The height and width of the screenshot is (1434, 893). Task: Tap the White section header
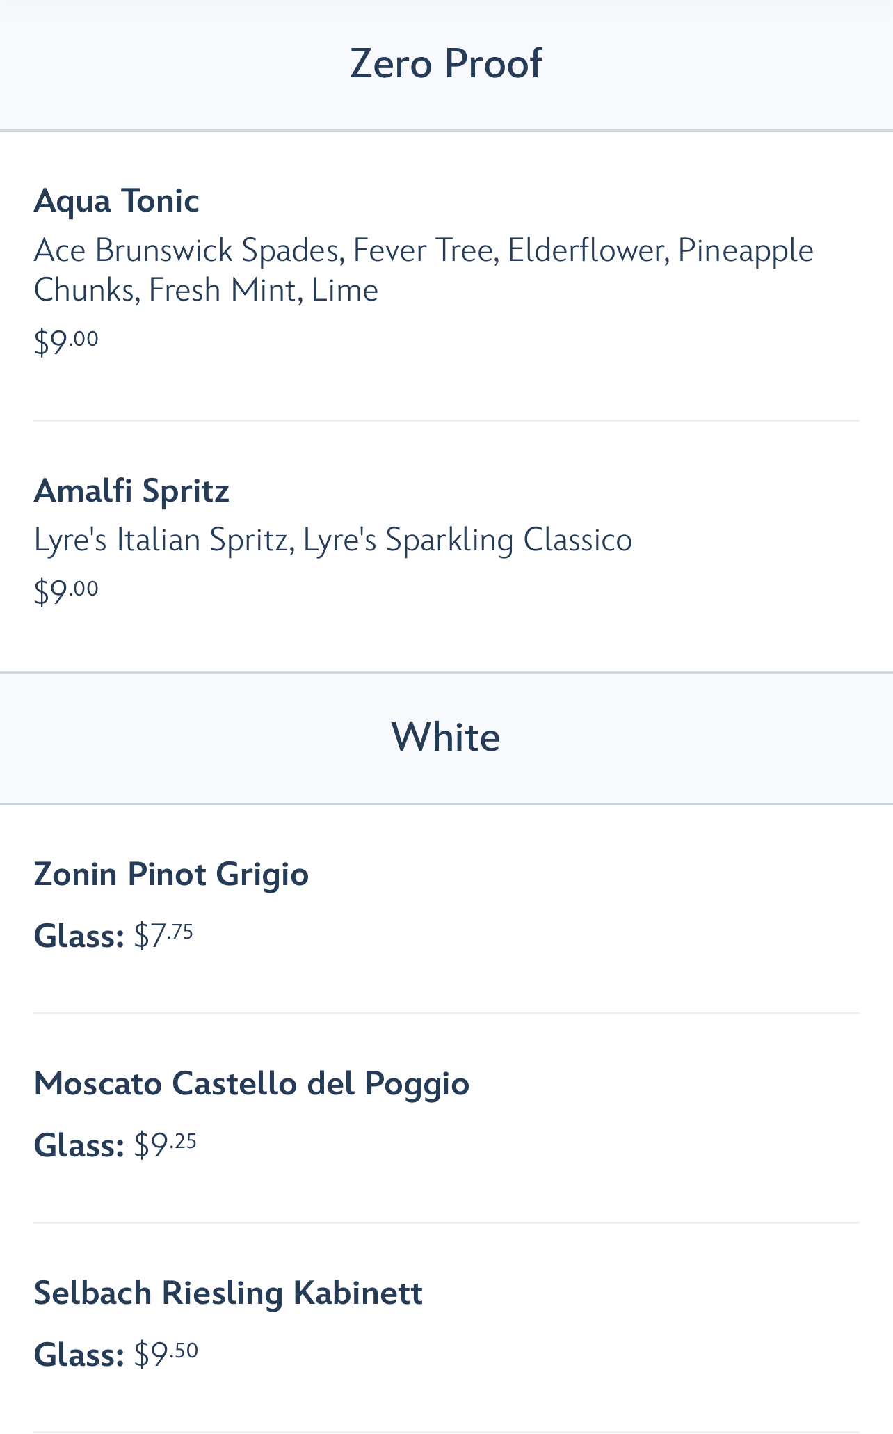(446, 737)
